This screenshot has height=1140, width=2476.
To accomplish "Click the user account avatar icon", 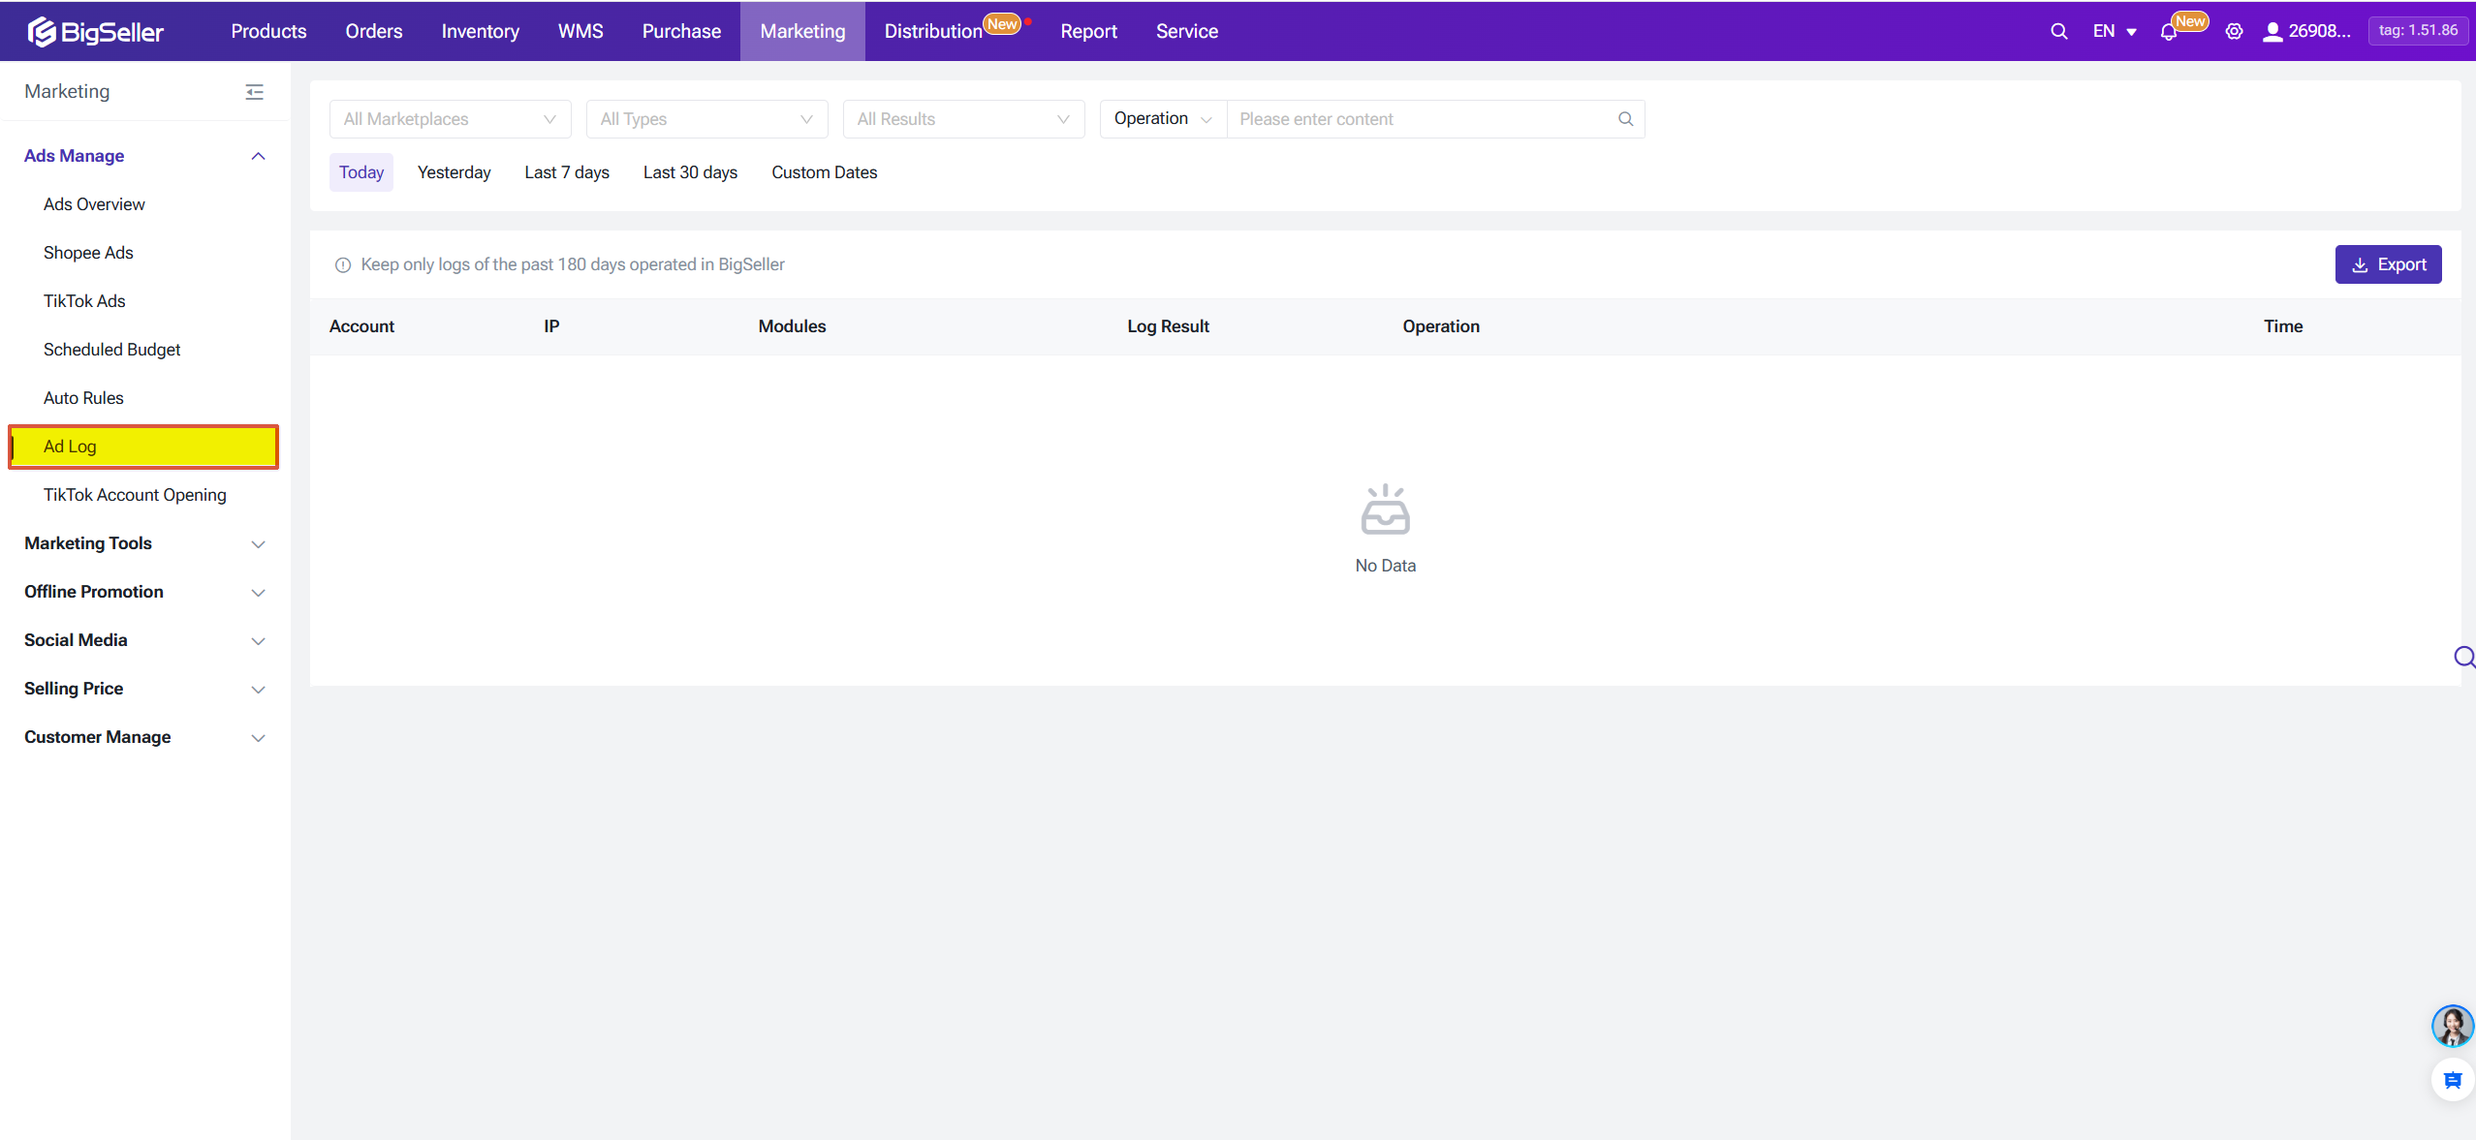I will (x=2272, y=32).
